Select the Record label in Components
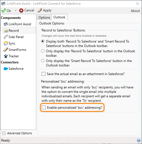Screen dimensions: 142x144 click(14, 31)
